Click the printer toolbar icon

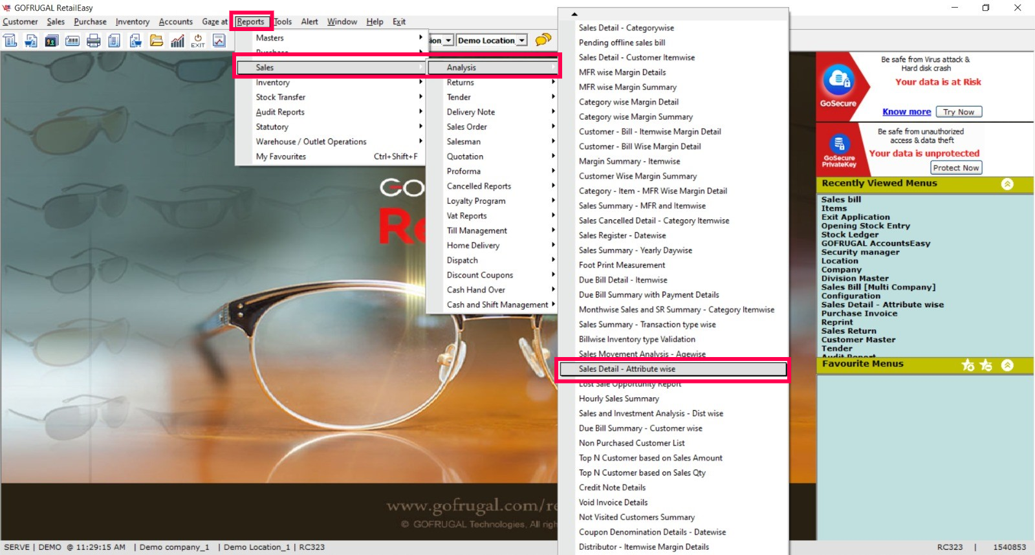94,41
